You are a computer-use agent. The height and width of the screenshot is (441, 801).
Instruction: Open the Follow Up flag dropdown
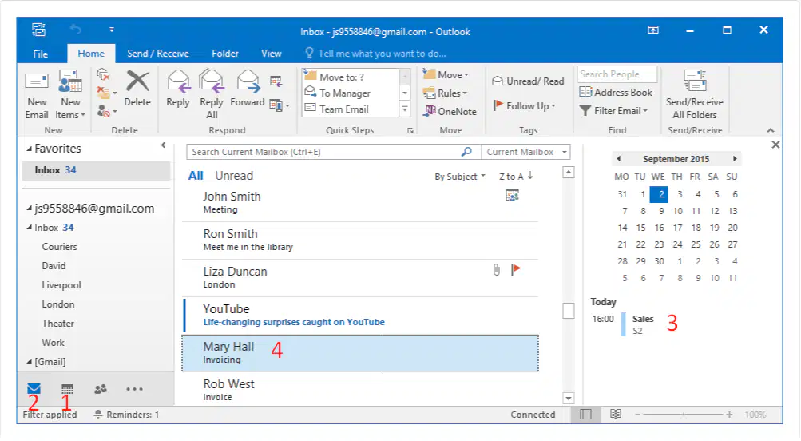click(x=525, y=105)
